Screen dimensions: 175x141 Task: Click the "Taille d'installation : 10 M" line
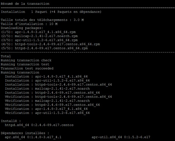pyautogui.click(x=29, y=24)
